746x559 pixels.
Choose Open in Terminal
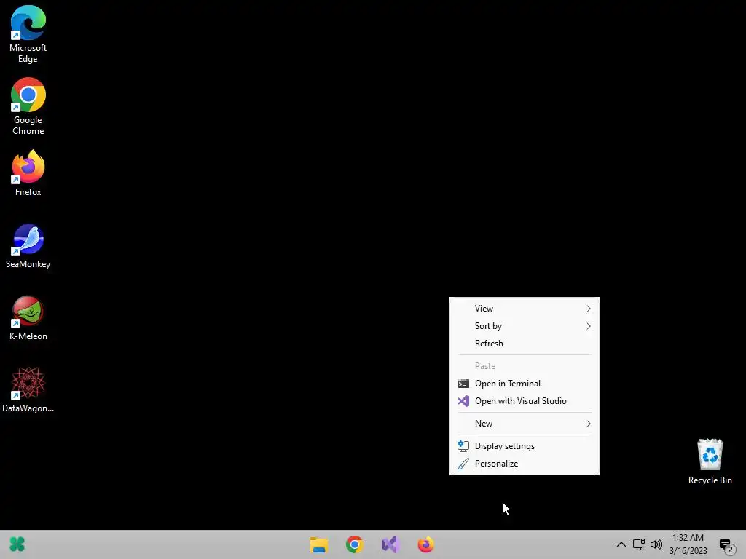pos(525,384)
